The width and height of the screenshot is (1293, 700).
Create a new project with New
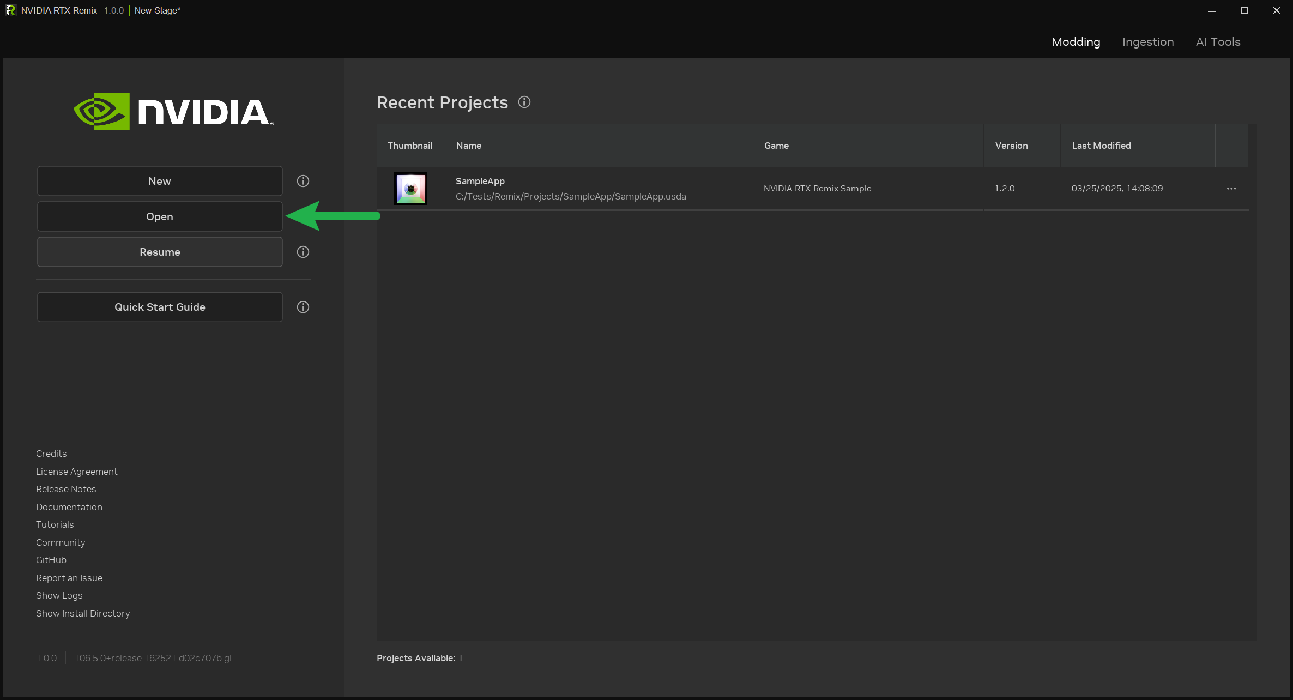[x=159, y=181]
